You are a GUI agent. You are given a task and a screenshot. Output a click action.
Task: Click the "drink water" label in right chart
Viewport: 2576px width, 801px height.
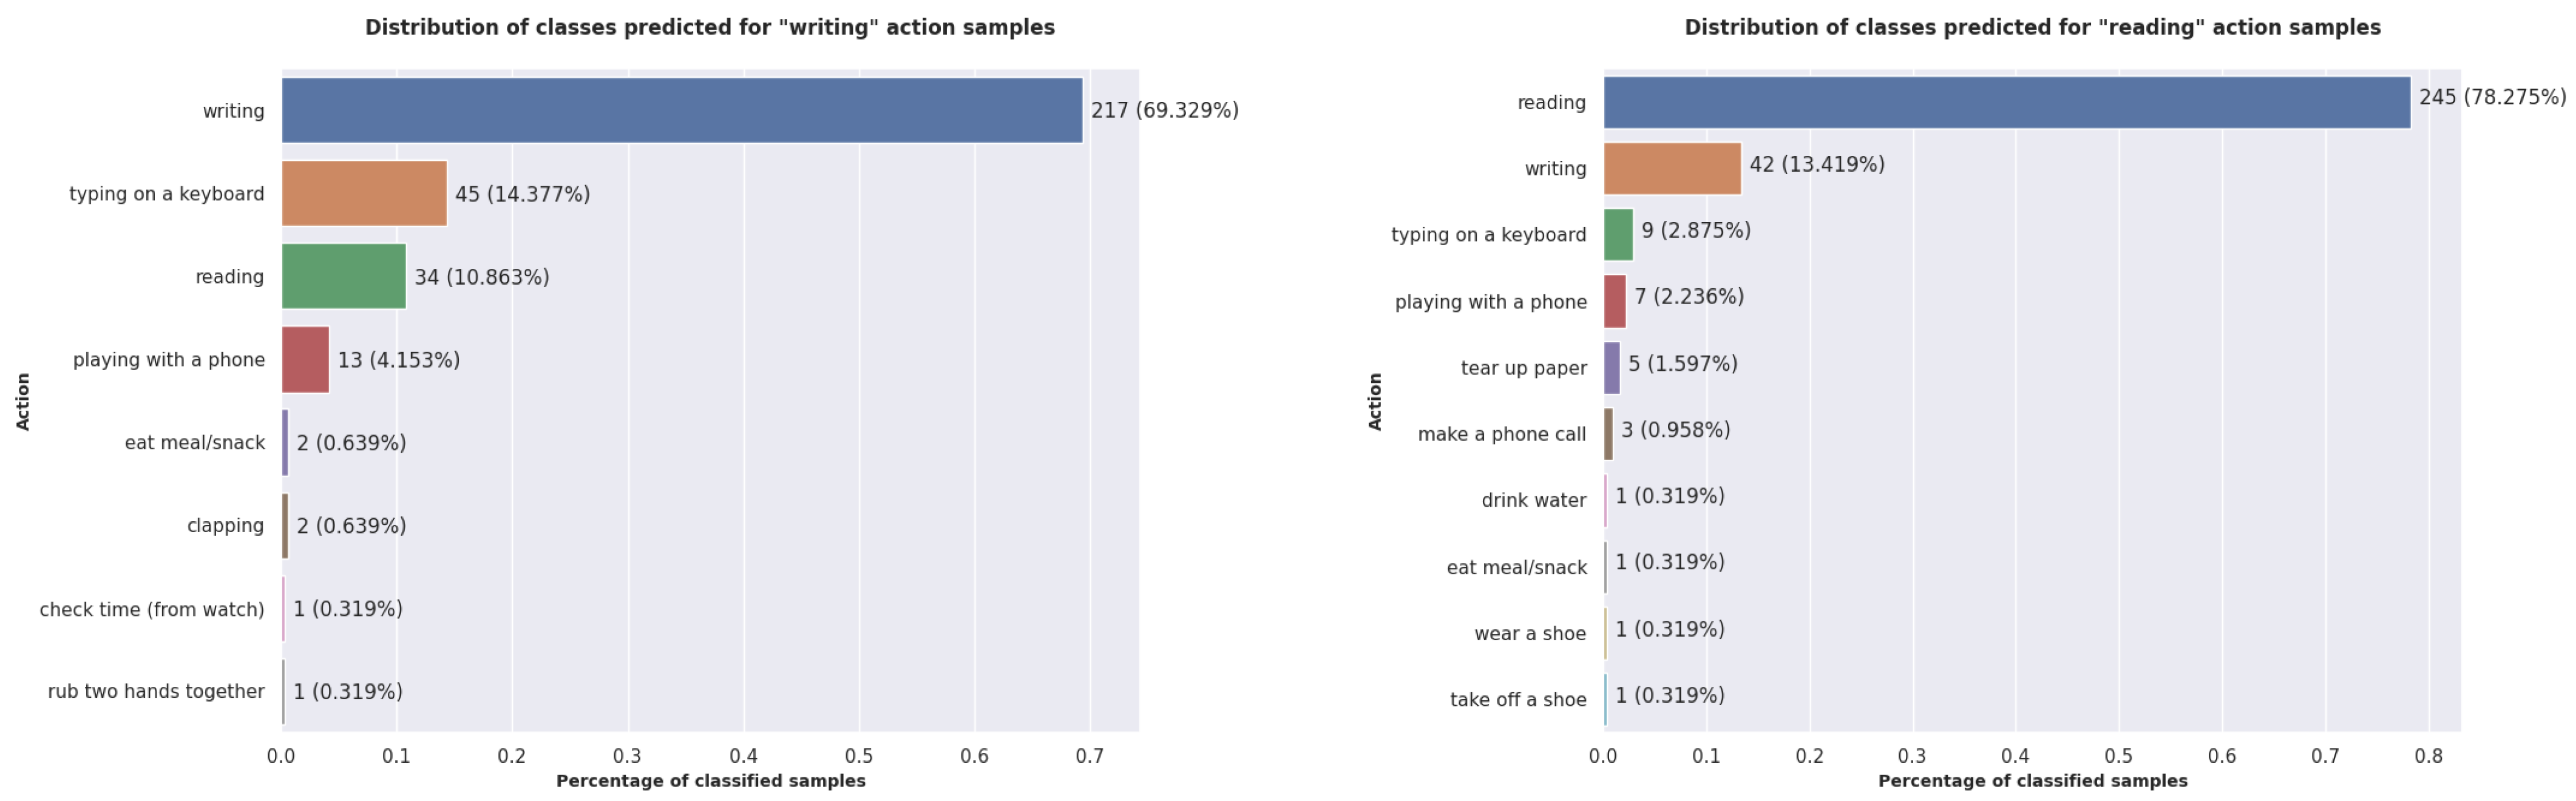(1533, 500)
